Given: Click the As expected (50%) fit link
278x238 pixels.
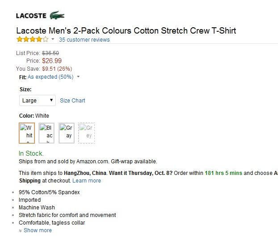Looking at the screenshot, I should [x=51, y=77].
